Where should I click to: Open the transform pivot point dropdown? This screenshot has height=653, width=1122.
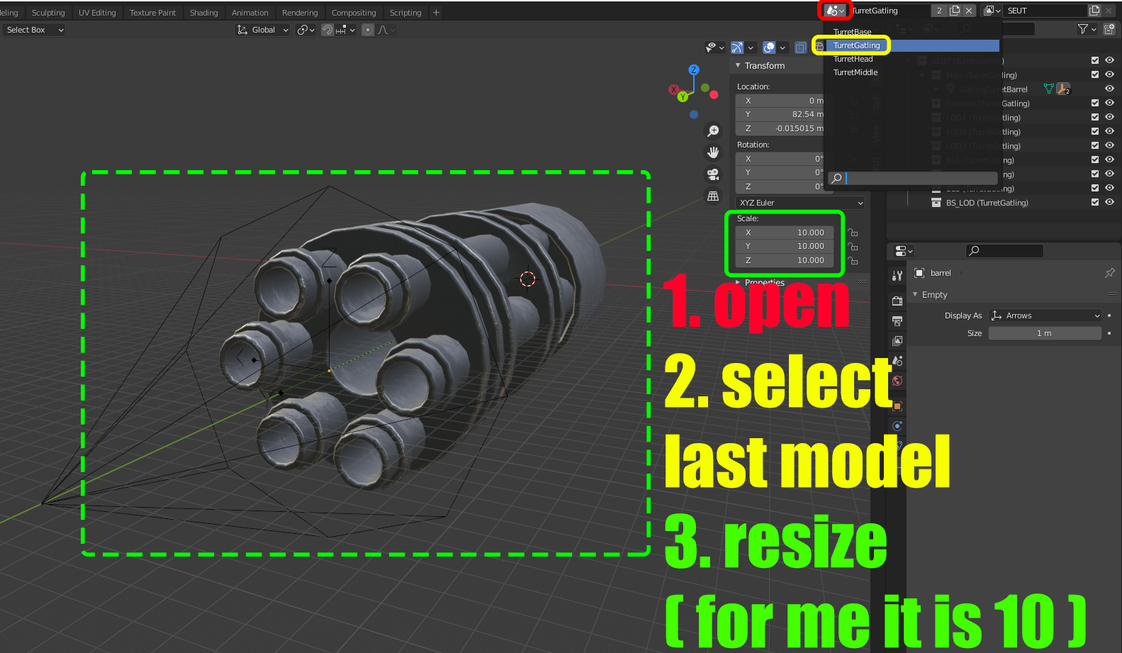coord(305,30)
